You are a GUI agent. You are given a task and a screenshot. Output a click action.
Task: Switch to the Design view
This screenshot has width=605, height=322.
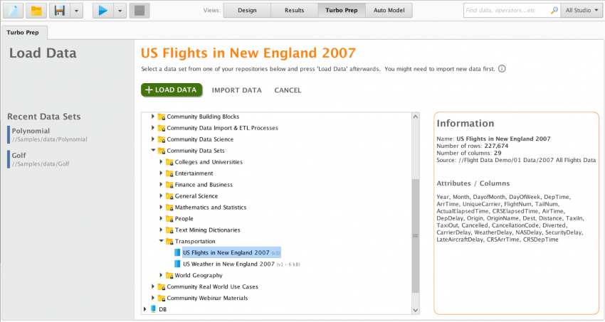(246, 11)
